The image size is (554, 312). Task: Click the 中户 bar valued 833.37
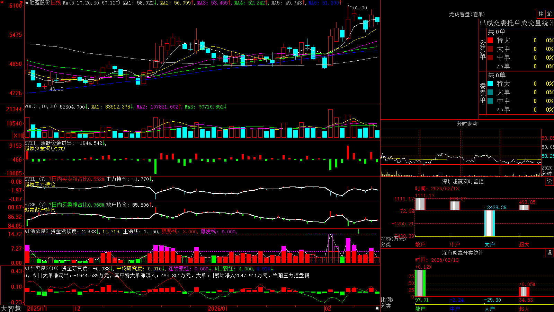(x=455, y=206)
